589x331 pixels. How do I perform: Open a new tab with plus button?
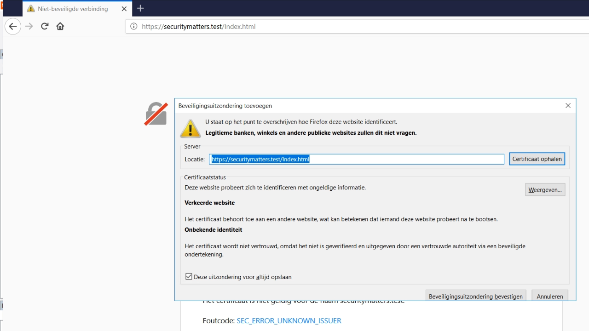(x=140, y=8)
